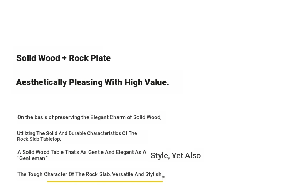Click the "Solid Wood + Rock Plate" heading
This screenshot has width=282, height=191.
tap(64, 58)
